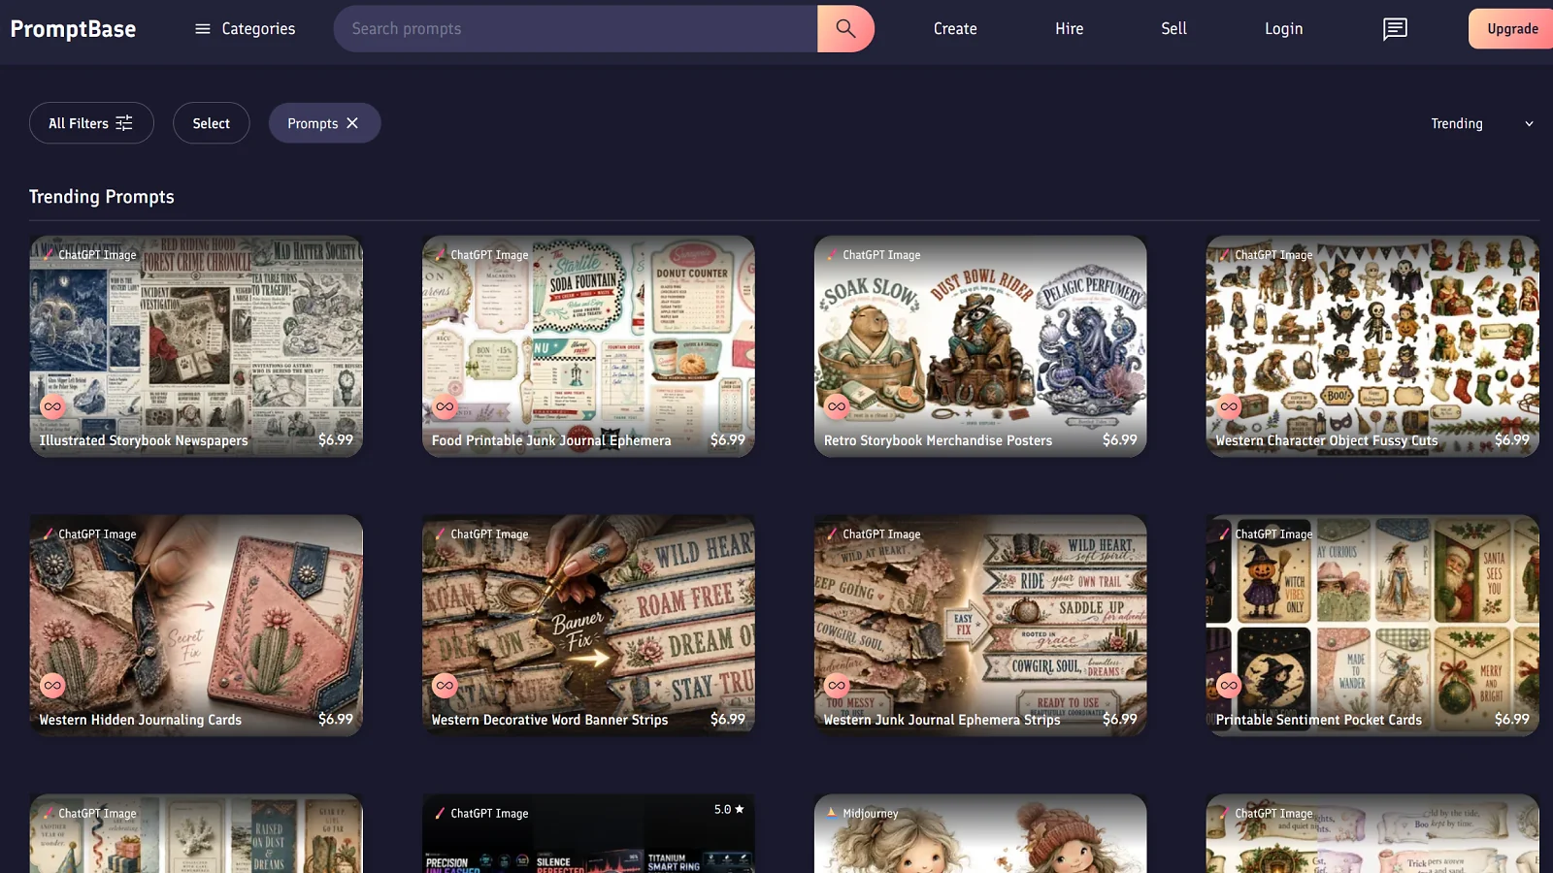Click the Login link
Screen dimensions: 1553x873
[1283, 29]
